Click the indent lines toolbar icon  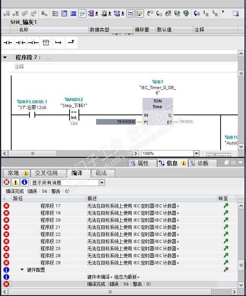[206, 13]
